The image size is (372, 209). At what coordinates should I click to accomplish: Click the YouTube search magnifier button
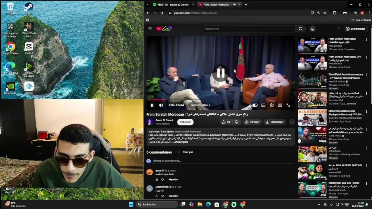point(301,29)
